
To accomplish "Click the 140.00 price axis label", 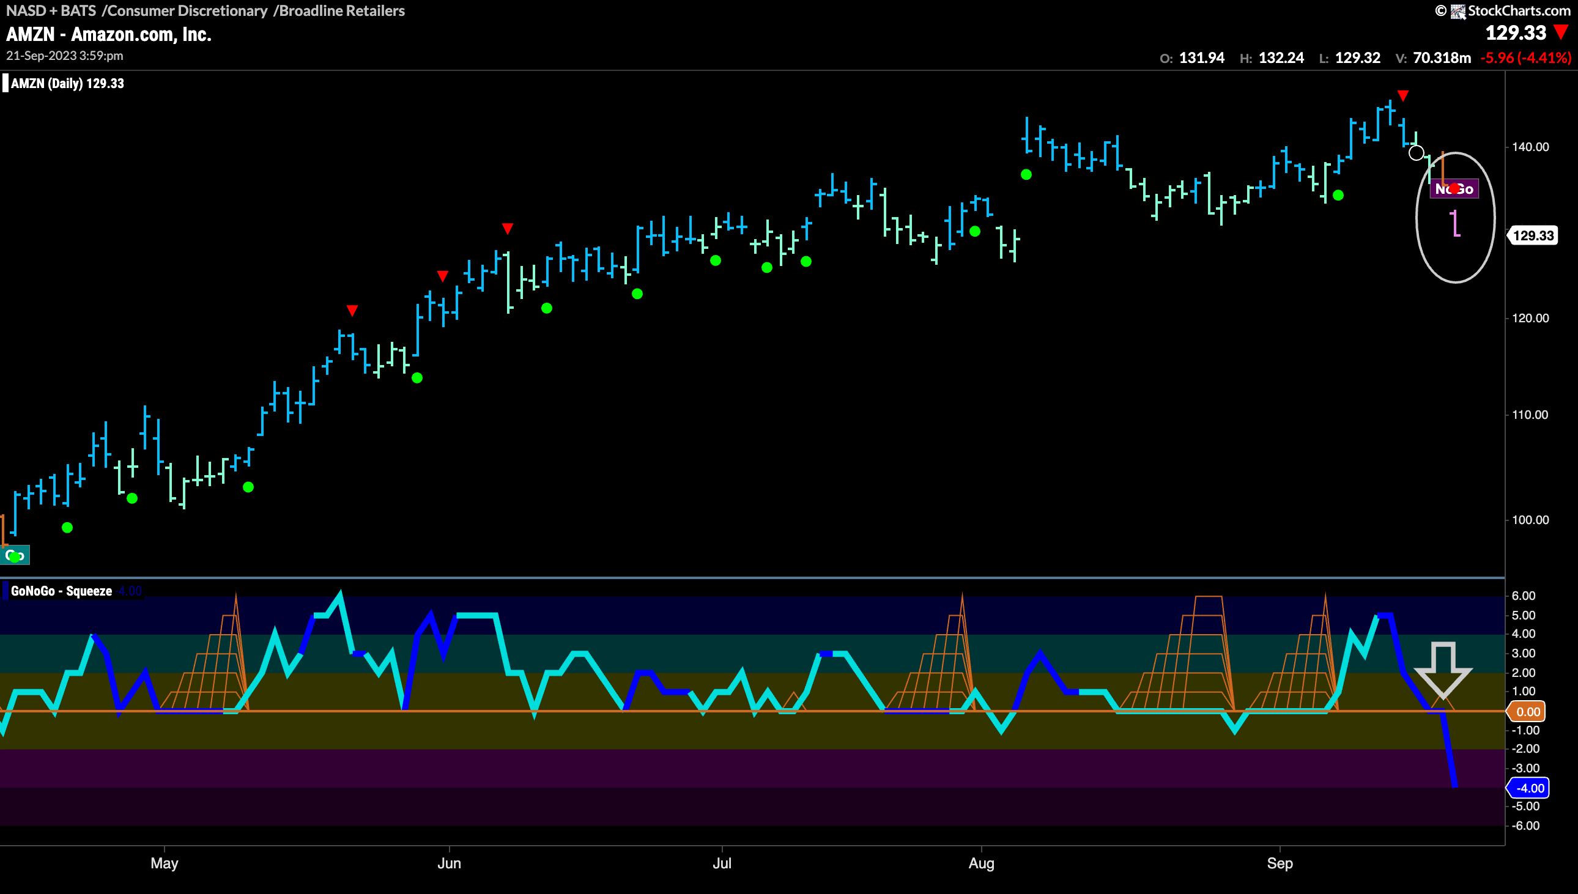I will [1530, 147].
